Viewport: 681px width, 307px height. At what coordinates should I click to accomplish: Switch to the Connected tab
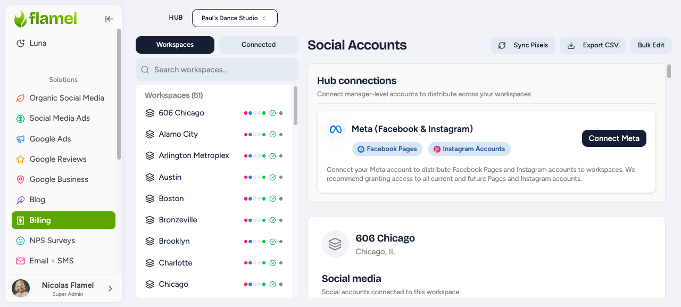[259, 45]
